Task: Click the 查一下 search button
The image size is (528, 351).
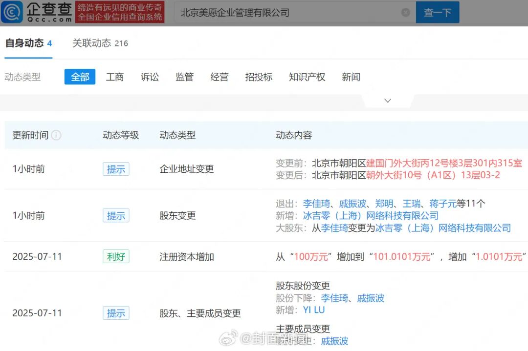Action: tap(438, 12)
